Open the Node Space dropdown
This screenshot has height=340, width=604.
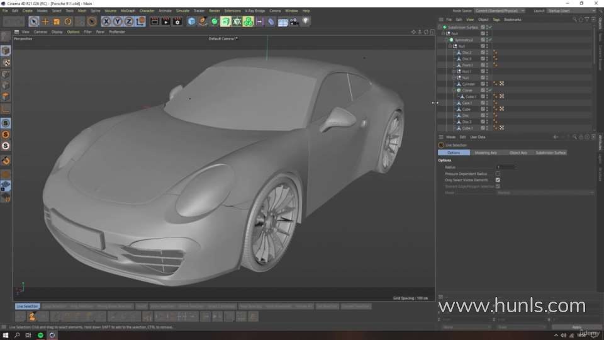[501, 11]
